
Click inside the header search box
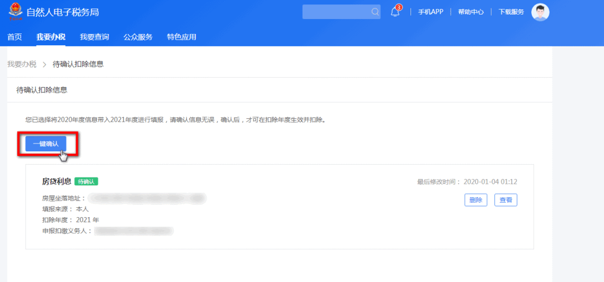click(x=341, y=12)
